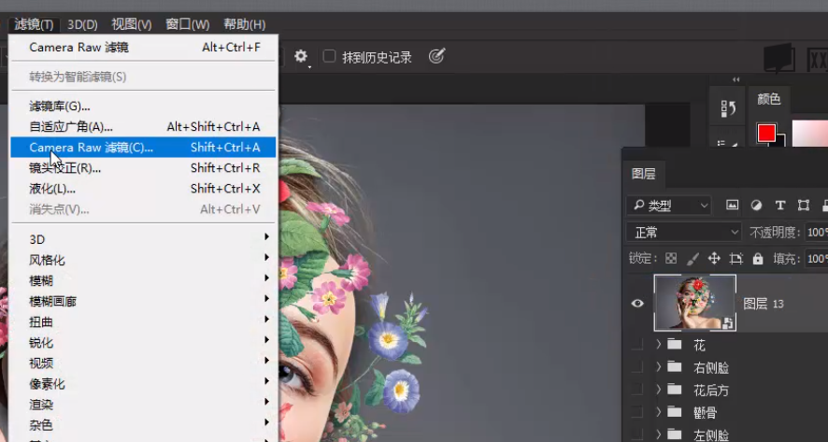This screenshot has width=828, height=442.
Task: Collapse panels using the double arrow icon
Action: coord(736,79)
